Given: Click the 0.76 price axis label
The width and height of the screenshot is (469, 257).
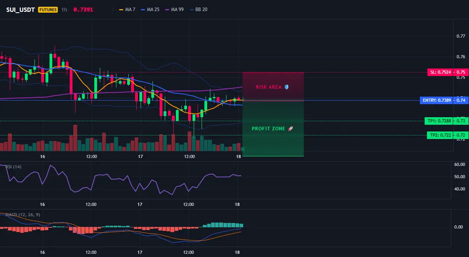Looking at the screenshot, I should point(461,57).
